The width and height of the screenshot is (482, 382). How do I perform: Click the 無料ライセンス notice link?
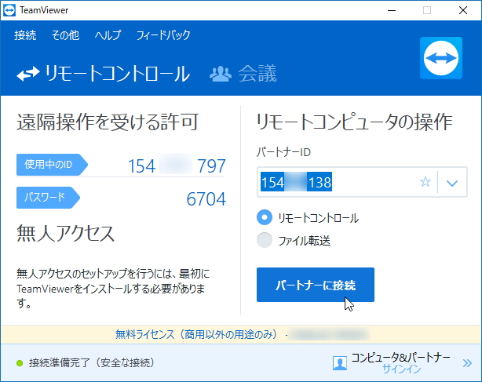point(197,334)
